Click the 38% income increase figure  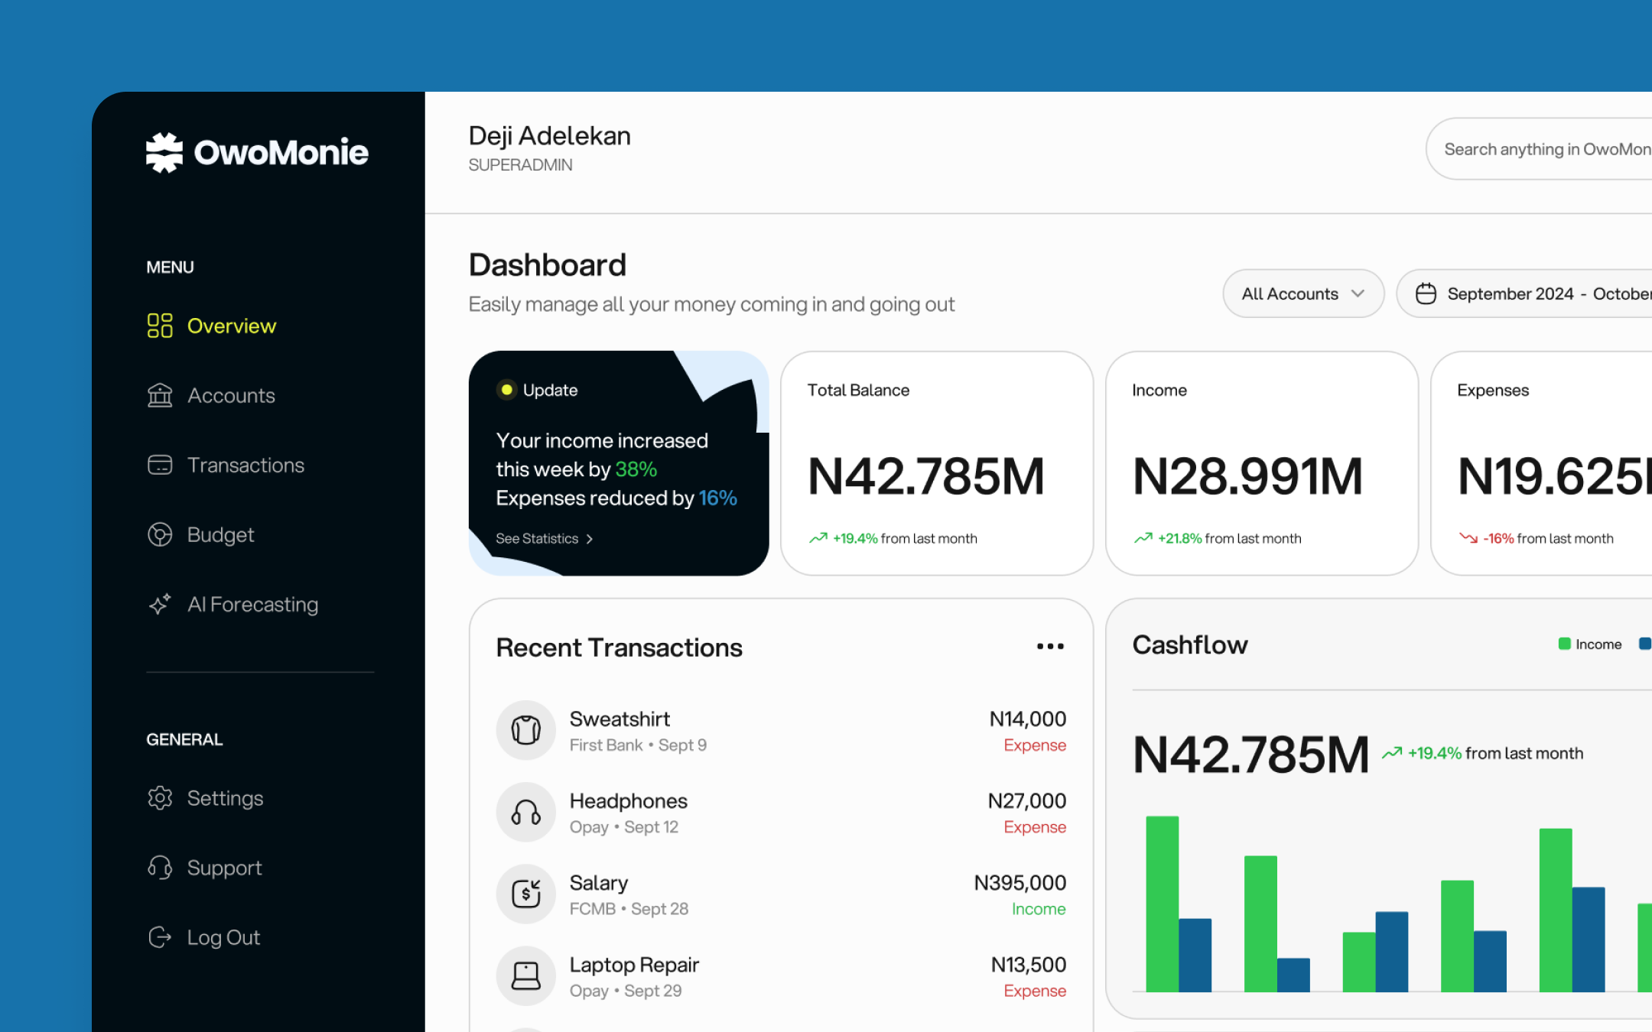pos(636,469)
